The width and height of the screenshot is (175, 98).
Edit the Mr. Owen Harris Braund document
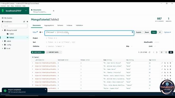point(162,63)
